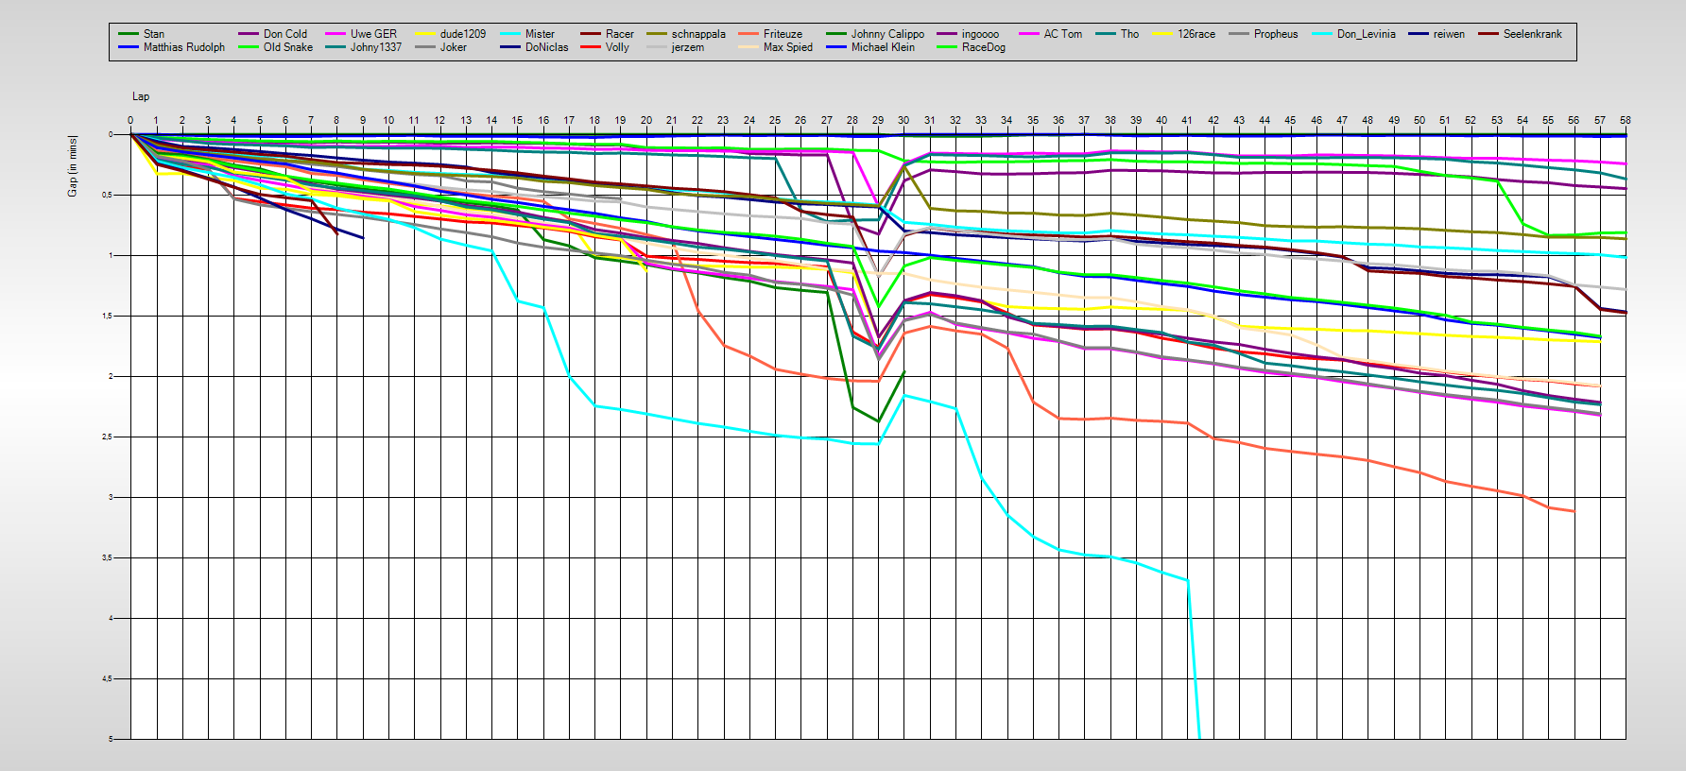Viewport: 1686px width, 771px height.
Task: Select Matthias Rudolph in the legend
Action: [183, 47]
